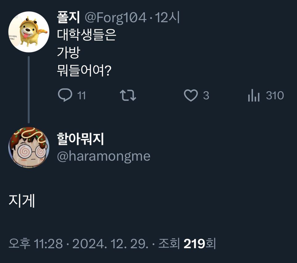Image resolution: width=297 pixels, height=263 pixels.
Task: Click the display name 할아뭐지
Action: point(81,140)
